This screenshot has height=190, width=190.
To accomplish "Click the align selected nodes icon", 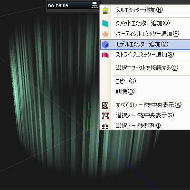I will [x=105, y=126].
